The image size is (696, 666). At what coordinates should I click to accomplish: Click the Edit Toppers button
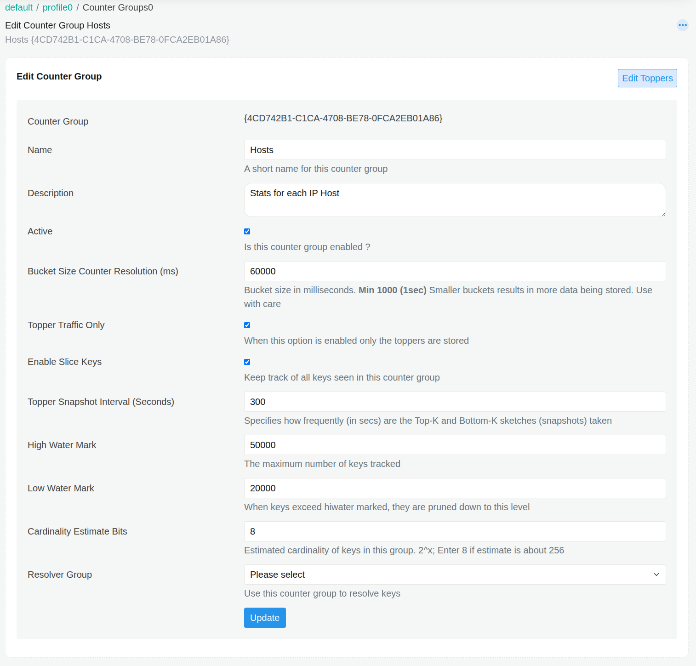pyautogui.click(x=647, y=78)
